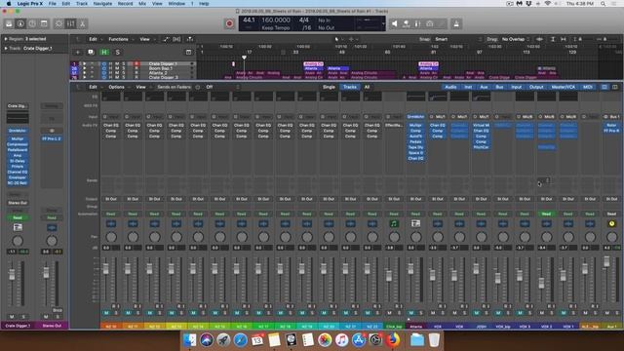Mute the inspector Crate Digger_1 channel strip
This screenshot has width=624, height=351.
click(x=12, y=316)
